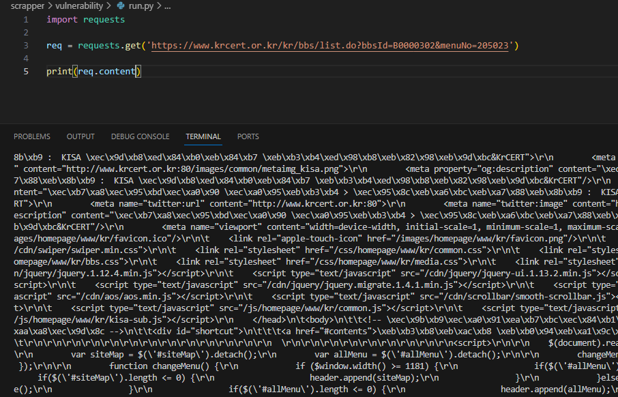
Task: Switch to the OUTPUT tab
Action: 80,136
